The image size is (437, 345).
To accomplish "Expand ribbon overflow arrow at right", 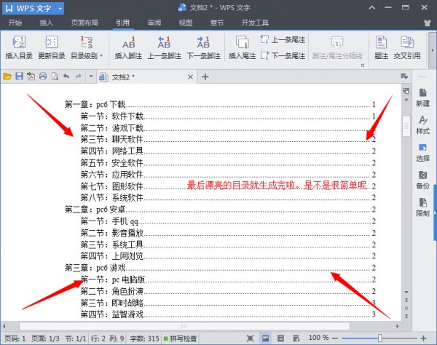I will click(432, 50).
